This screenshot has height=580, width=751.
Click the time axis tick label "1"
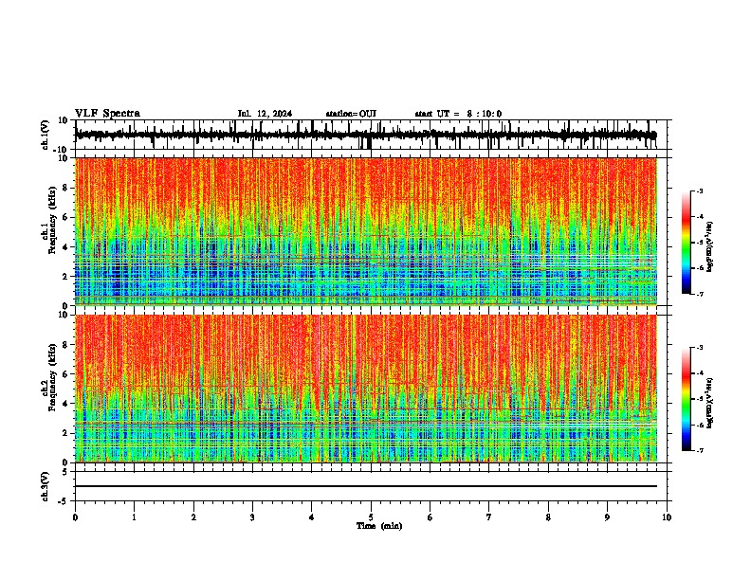coord(134,517)
